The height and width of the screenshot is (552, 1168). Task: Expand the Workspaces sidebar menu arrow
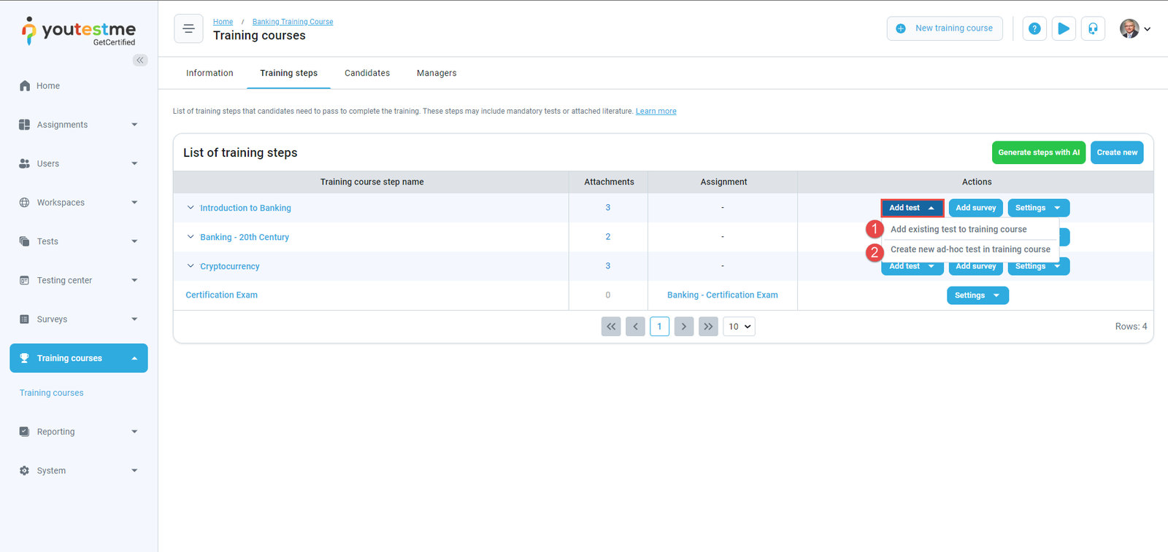pos(134,203)
